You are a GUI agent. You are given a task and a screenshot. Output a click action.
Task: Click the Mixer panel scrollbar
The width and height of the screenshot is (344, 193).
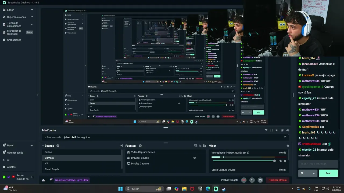[289, 155]
